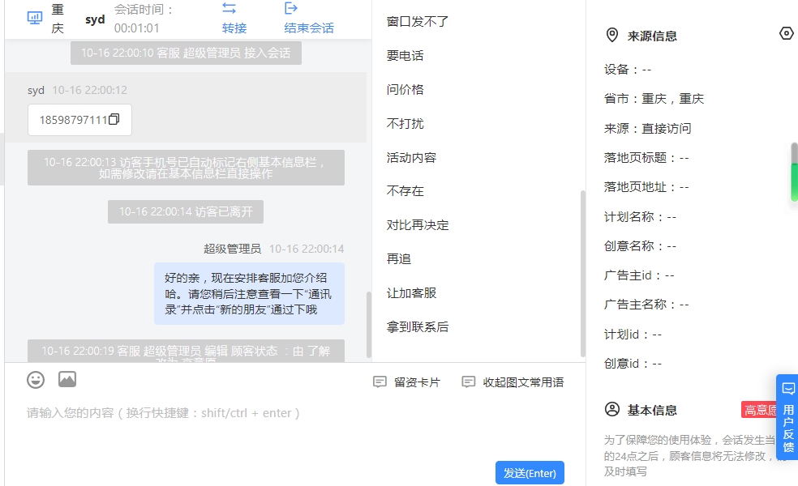Open the emoji picker smiley icon
This screenshot has width=798, height=486.
point(36,380)
